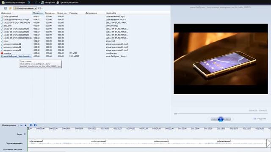Click the 785 x 581 size cell
The image size is (271, 152).
coord(73,53)
